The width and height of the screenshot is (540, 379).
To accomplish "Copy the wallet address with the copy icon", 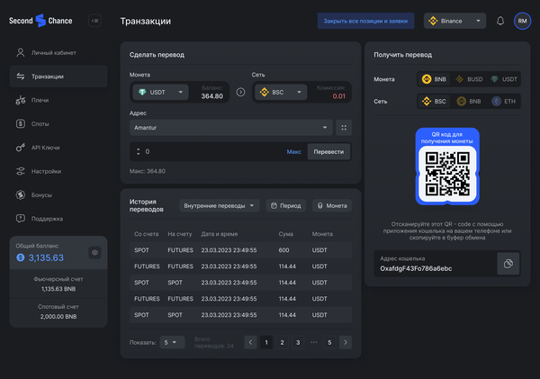I will point(508,263).
